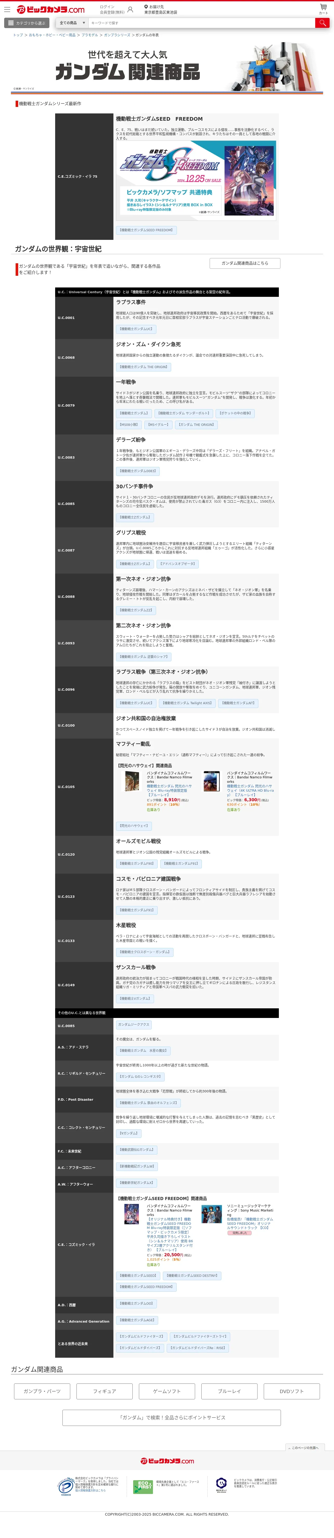This screenshot has height=1538, width=334.
Task: Open the 閃光のハサウェイ tag
Action: click(134, 826)
